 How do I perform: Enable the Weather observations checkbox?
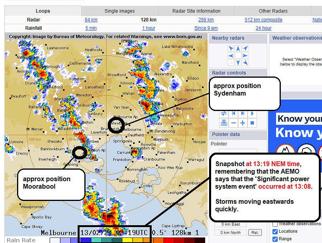point(275,224)
